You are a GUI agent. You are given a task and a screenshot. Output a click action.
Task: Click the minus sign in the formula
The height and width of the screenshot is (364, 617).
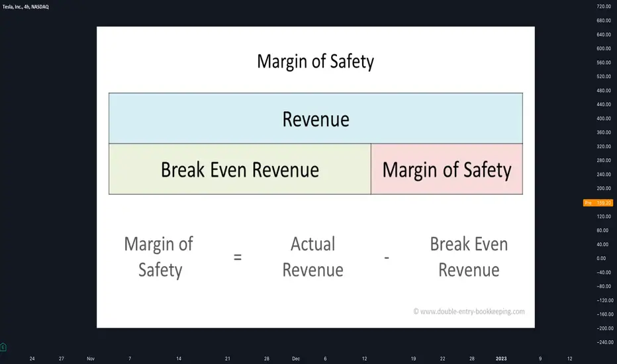pos(387,257)
